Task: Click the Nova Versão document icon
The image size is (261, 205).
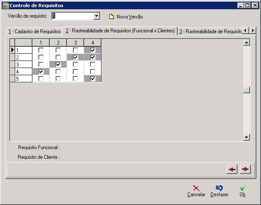Action: (x=112, y=16)
